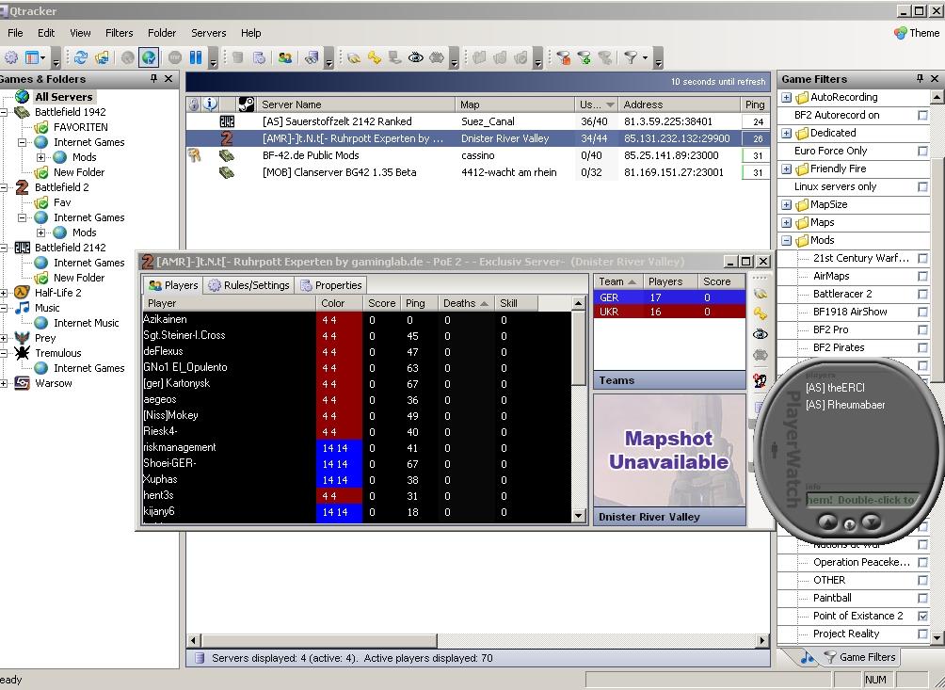
Task: Toggle Euro Force Only checkbox
Action: (922, 151)
